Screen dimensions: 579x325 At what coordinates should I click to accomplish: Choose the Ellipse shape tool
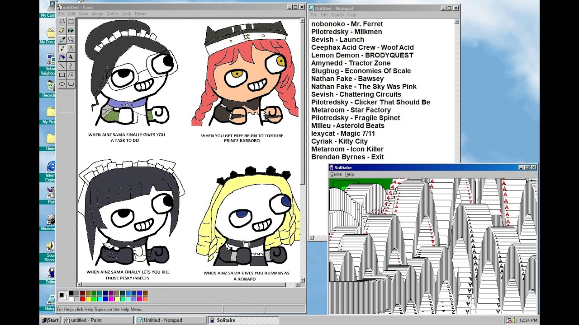coord(62,84)
